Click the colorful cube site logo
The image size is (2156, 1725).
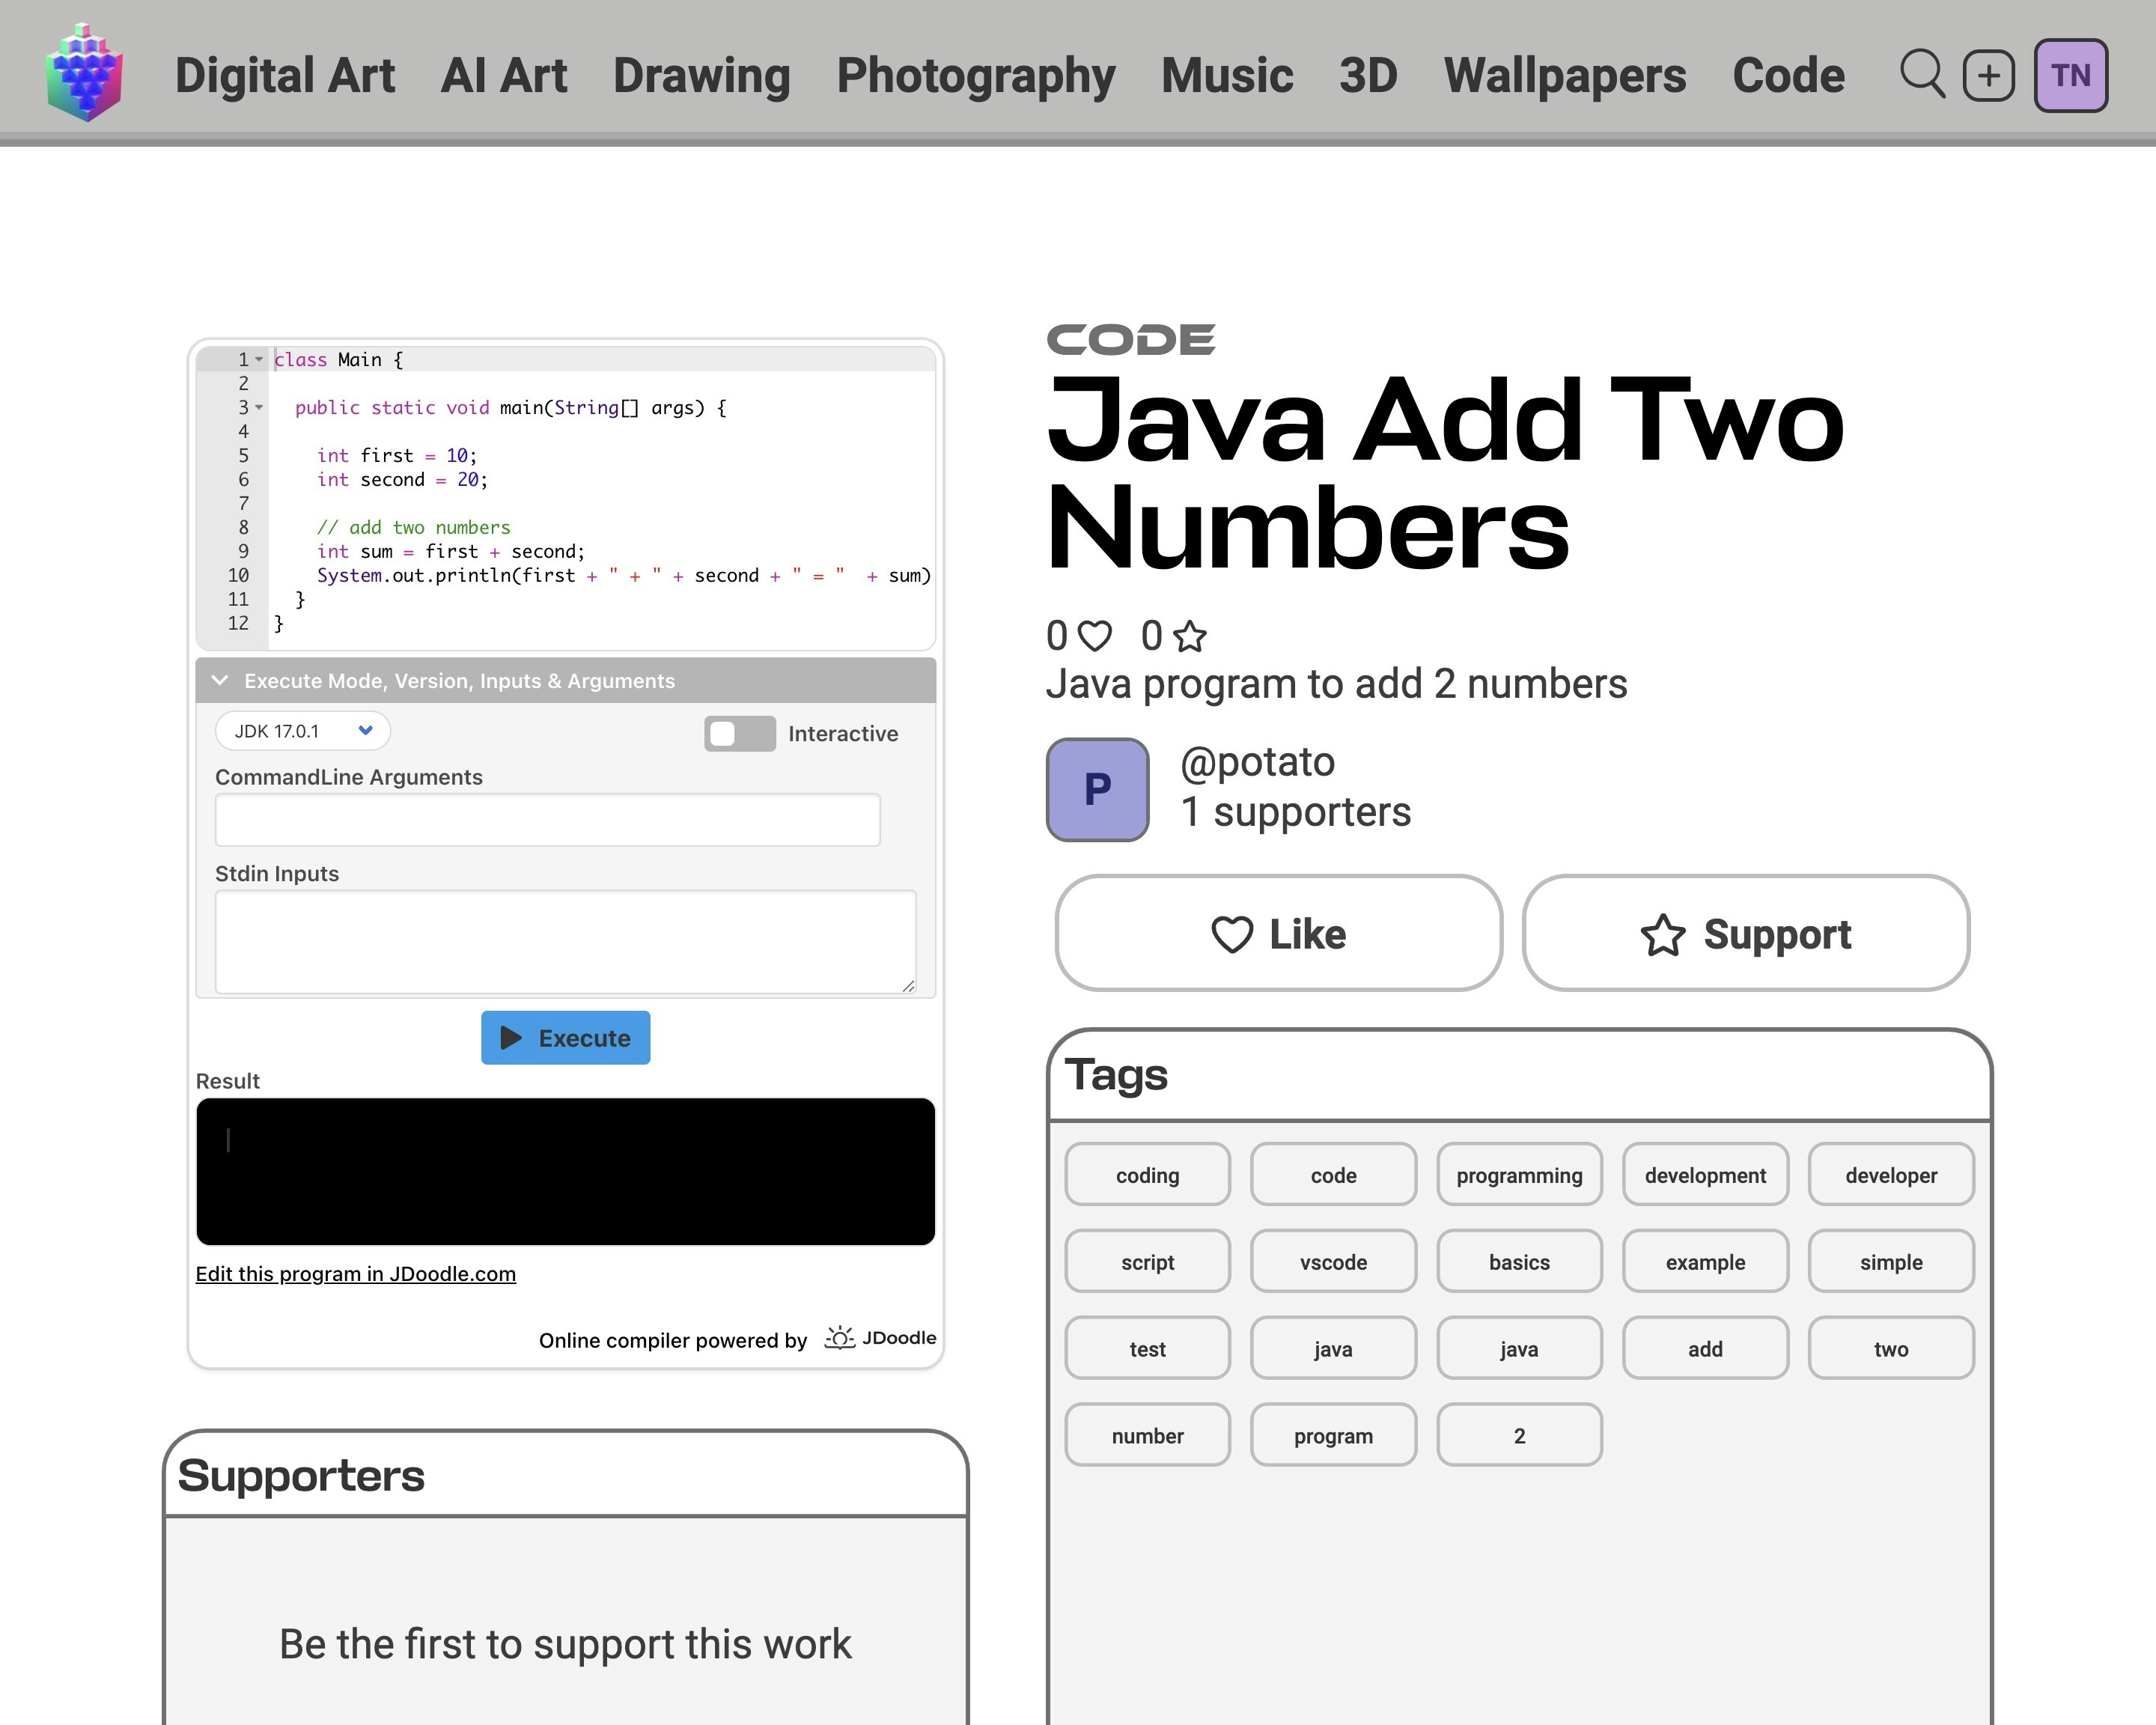pyautogui.click(x=84, y=73)
